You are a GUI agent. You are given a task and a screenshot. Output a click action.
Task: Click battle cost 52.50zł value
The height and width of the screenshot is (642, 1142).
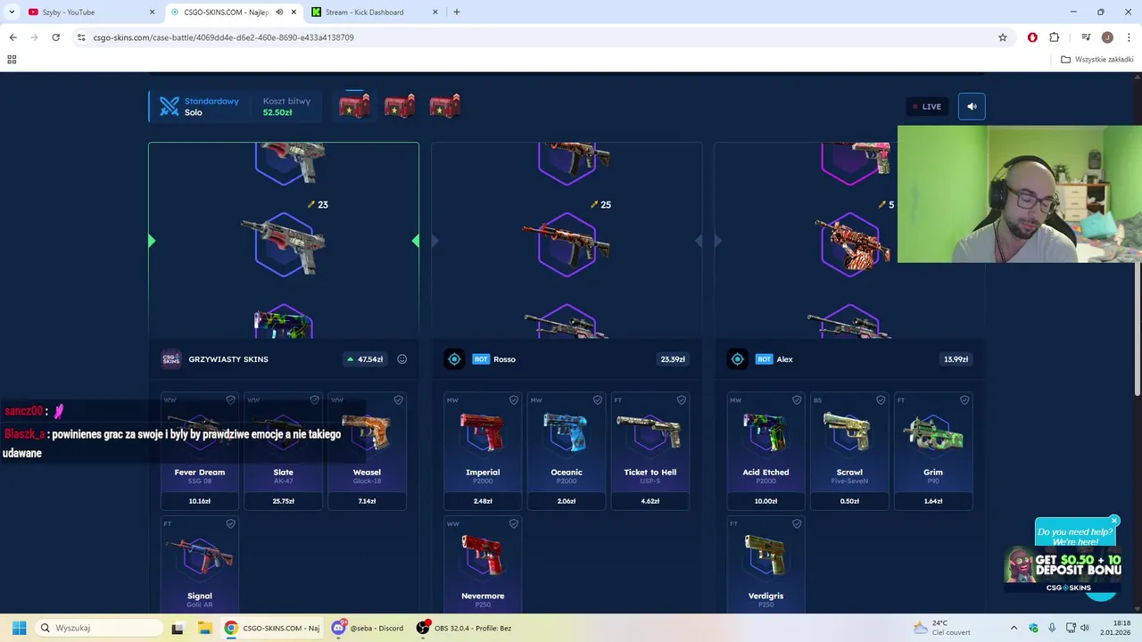click(x=277, y=112)
